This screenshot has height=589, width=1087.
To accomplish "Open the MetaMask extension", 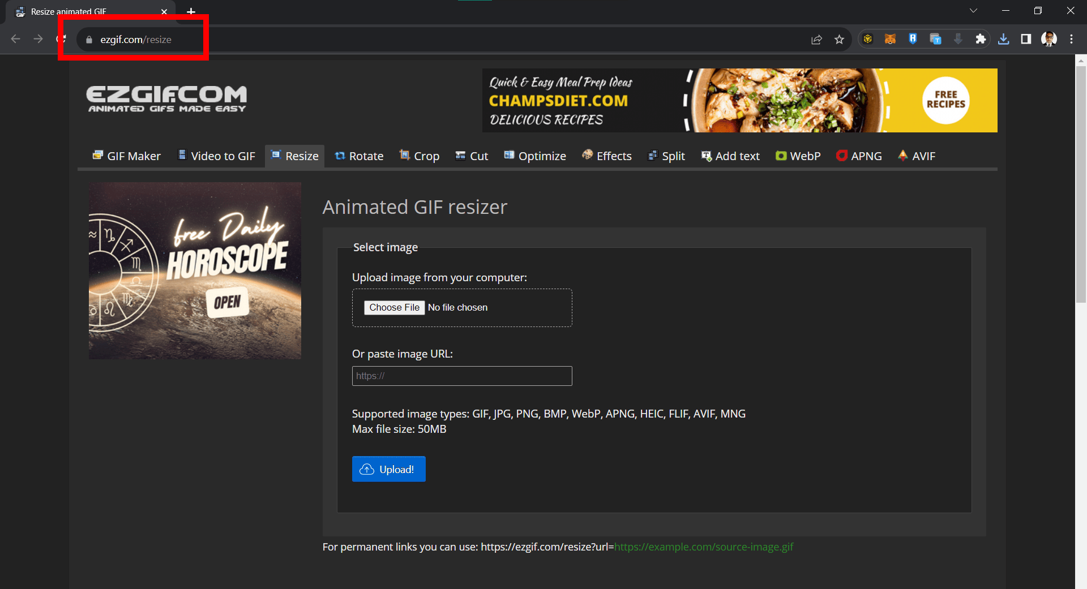I will [x=890, y=38].
